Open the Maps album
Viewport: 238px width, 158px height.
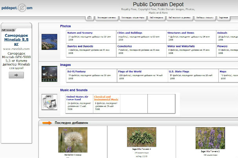pos(223,71)
